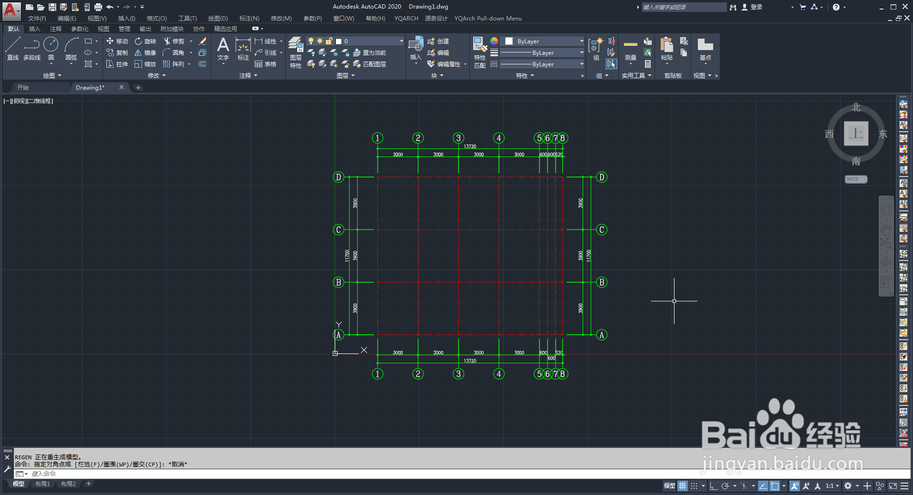
Task: Click the Copy (复制) tool
Action: pyautogui.click(x=117, y=52)
